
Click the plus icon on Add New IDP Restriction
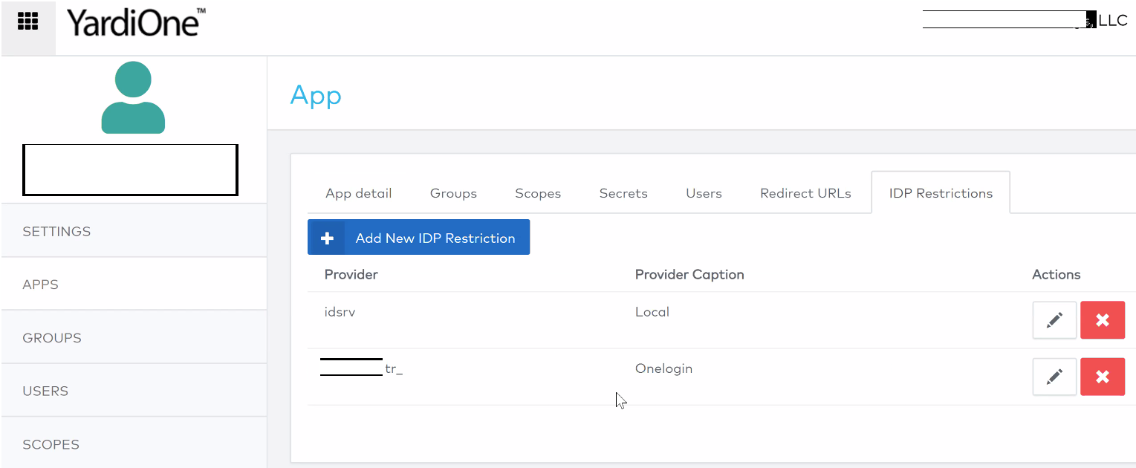pyautogui.click(x=326, y=237)
